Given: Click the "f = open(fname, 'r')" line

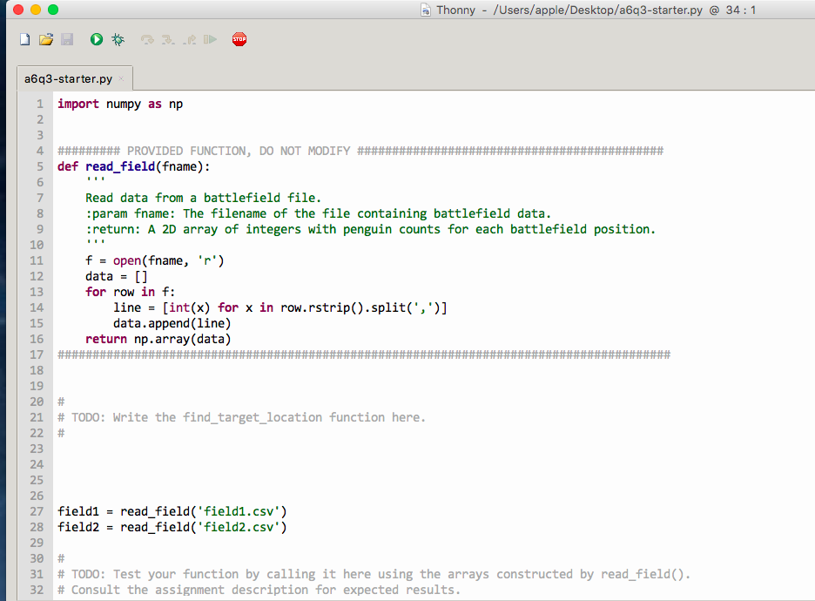Looking at the screenshot, I should [x=155, y=260].
